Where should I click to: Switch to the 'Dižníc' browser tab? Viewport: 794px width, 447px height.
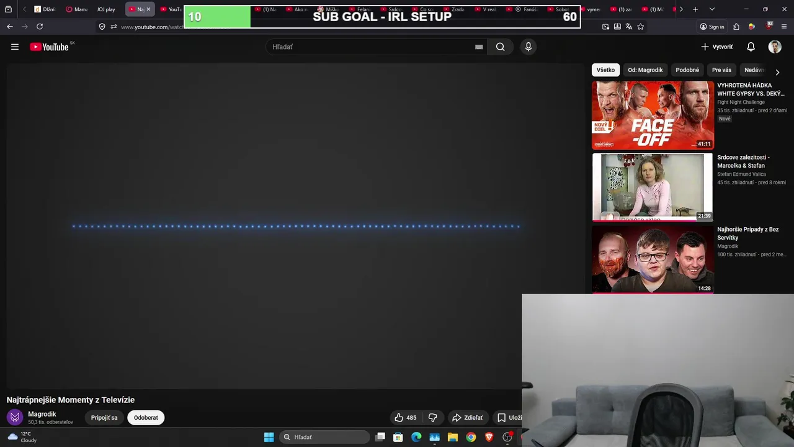click(x=45, y=9)
